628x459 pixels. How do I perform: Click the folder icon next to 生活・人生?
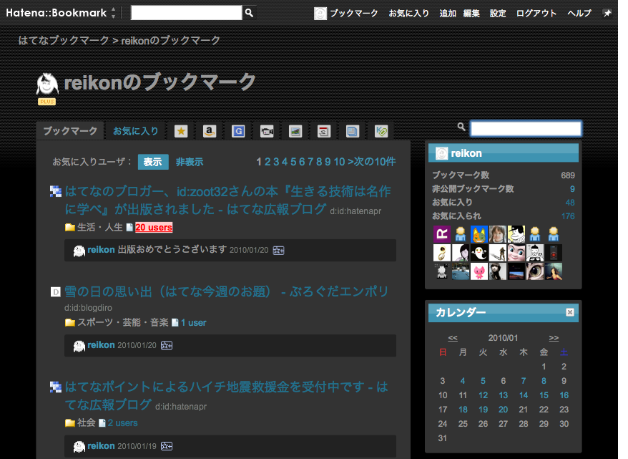coord(70,227)
